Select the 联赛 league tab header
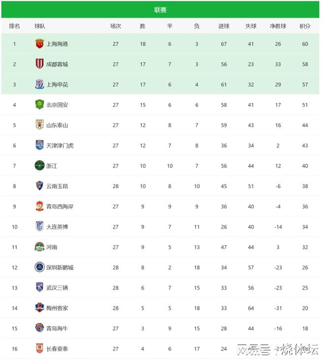Viewport: 325px width, 361px height. point(160,10)
